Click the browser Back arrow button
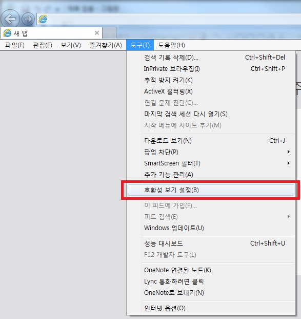The width and height of the screenshot is (301, 319). 10,19
